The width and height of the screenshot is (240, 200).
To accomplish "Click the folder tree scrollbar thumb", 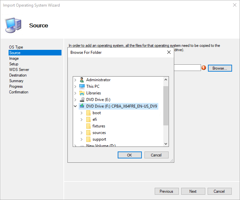I will click(x=166, y=106).
